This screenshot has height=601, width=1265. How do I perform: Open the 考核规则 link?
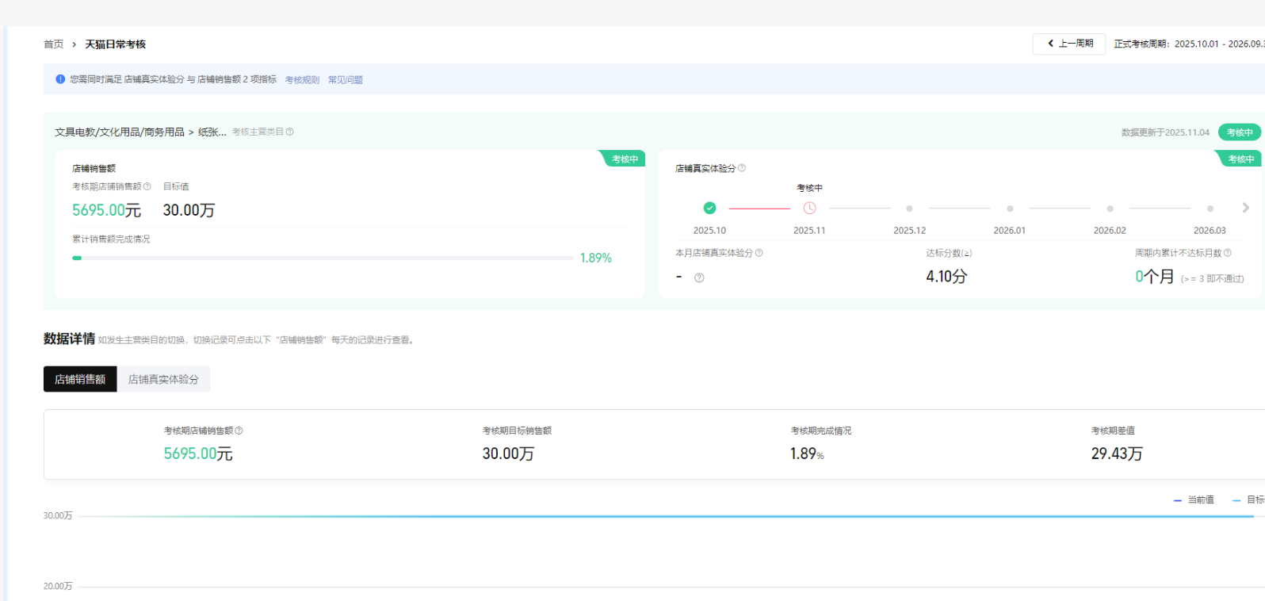pos(302,80)
